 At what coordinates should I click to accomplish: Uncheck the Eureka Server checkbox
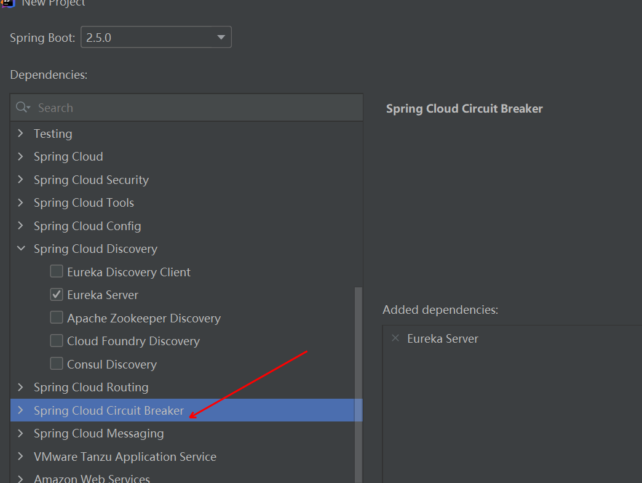57,294
